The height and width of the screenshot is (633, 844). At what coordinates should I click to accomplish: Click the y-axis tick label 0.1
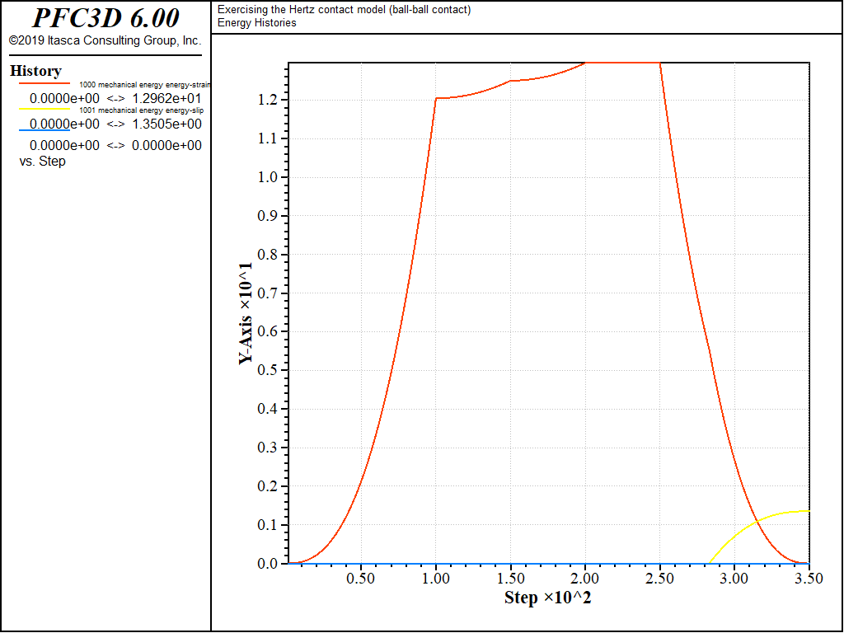(x=268, y=525)
